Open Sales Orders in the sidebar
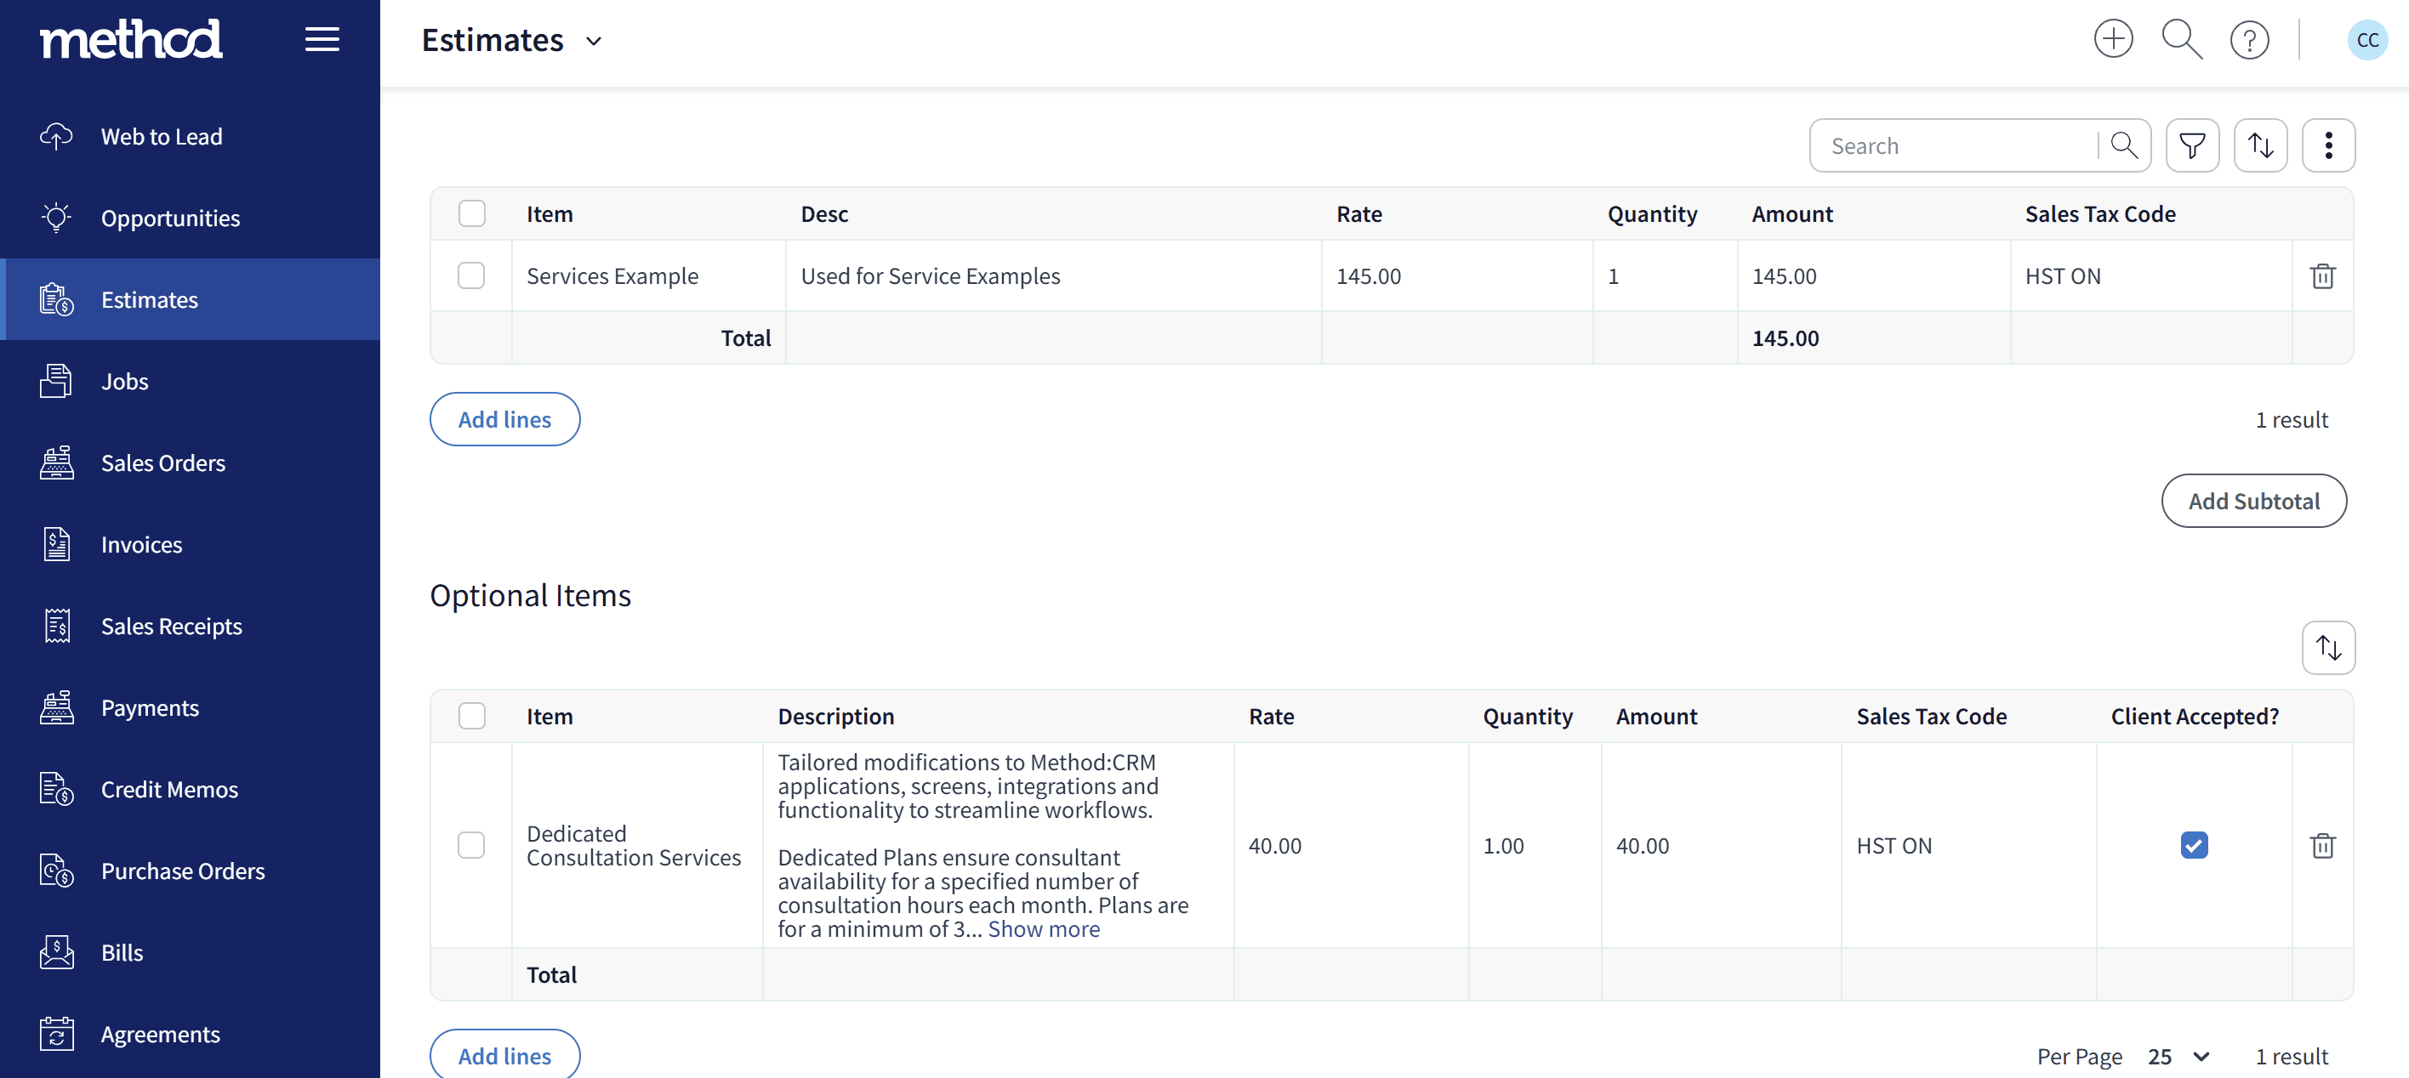This screenshot has height=1078, width=2409. coord(190,462)
